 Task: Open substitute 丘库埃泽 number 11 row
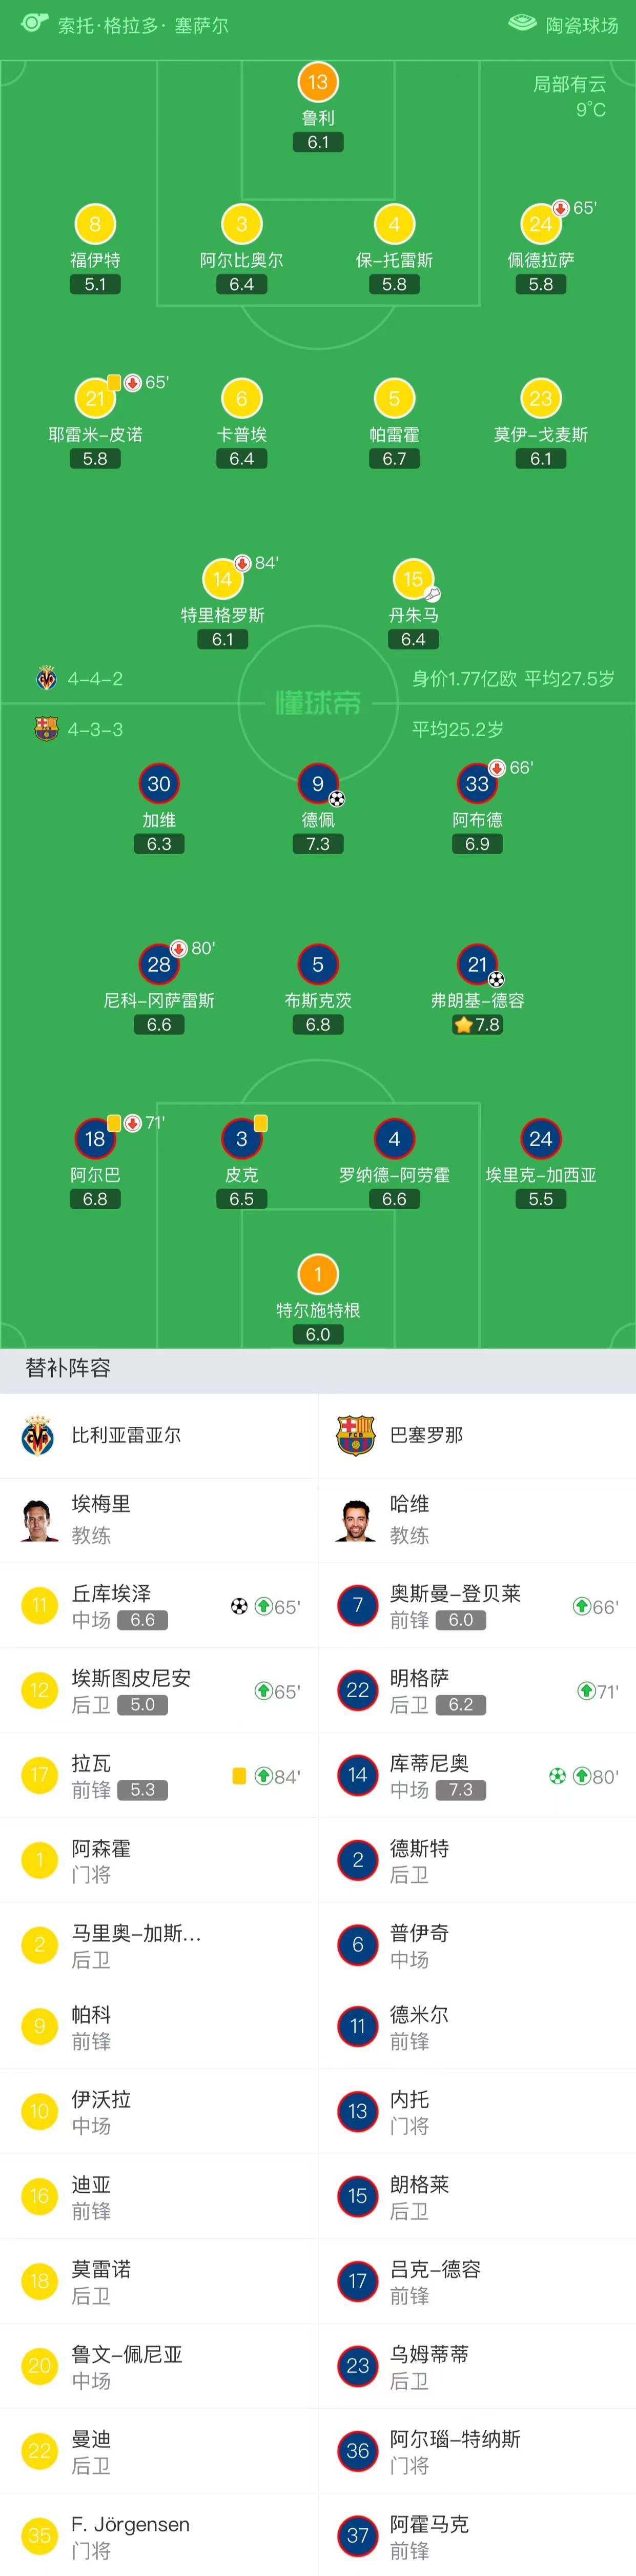[159, 1606]
